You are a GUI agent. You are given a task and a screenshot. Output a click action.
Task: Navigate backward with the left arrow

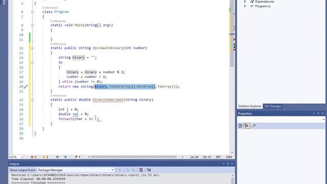pyautogui.click(x=58, y=157)
